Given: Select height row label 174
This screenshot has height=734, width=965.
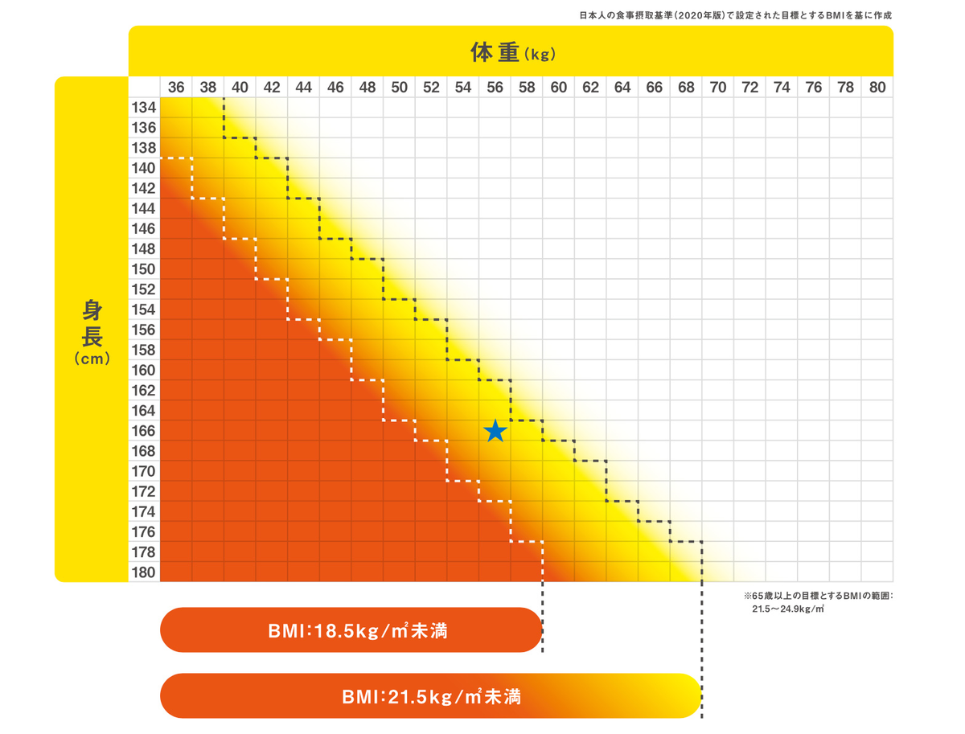Looking at the screenshot, I should click(144, 511).
